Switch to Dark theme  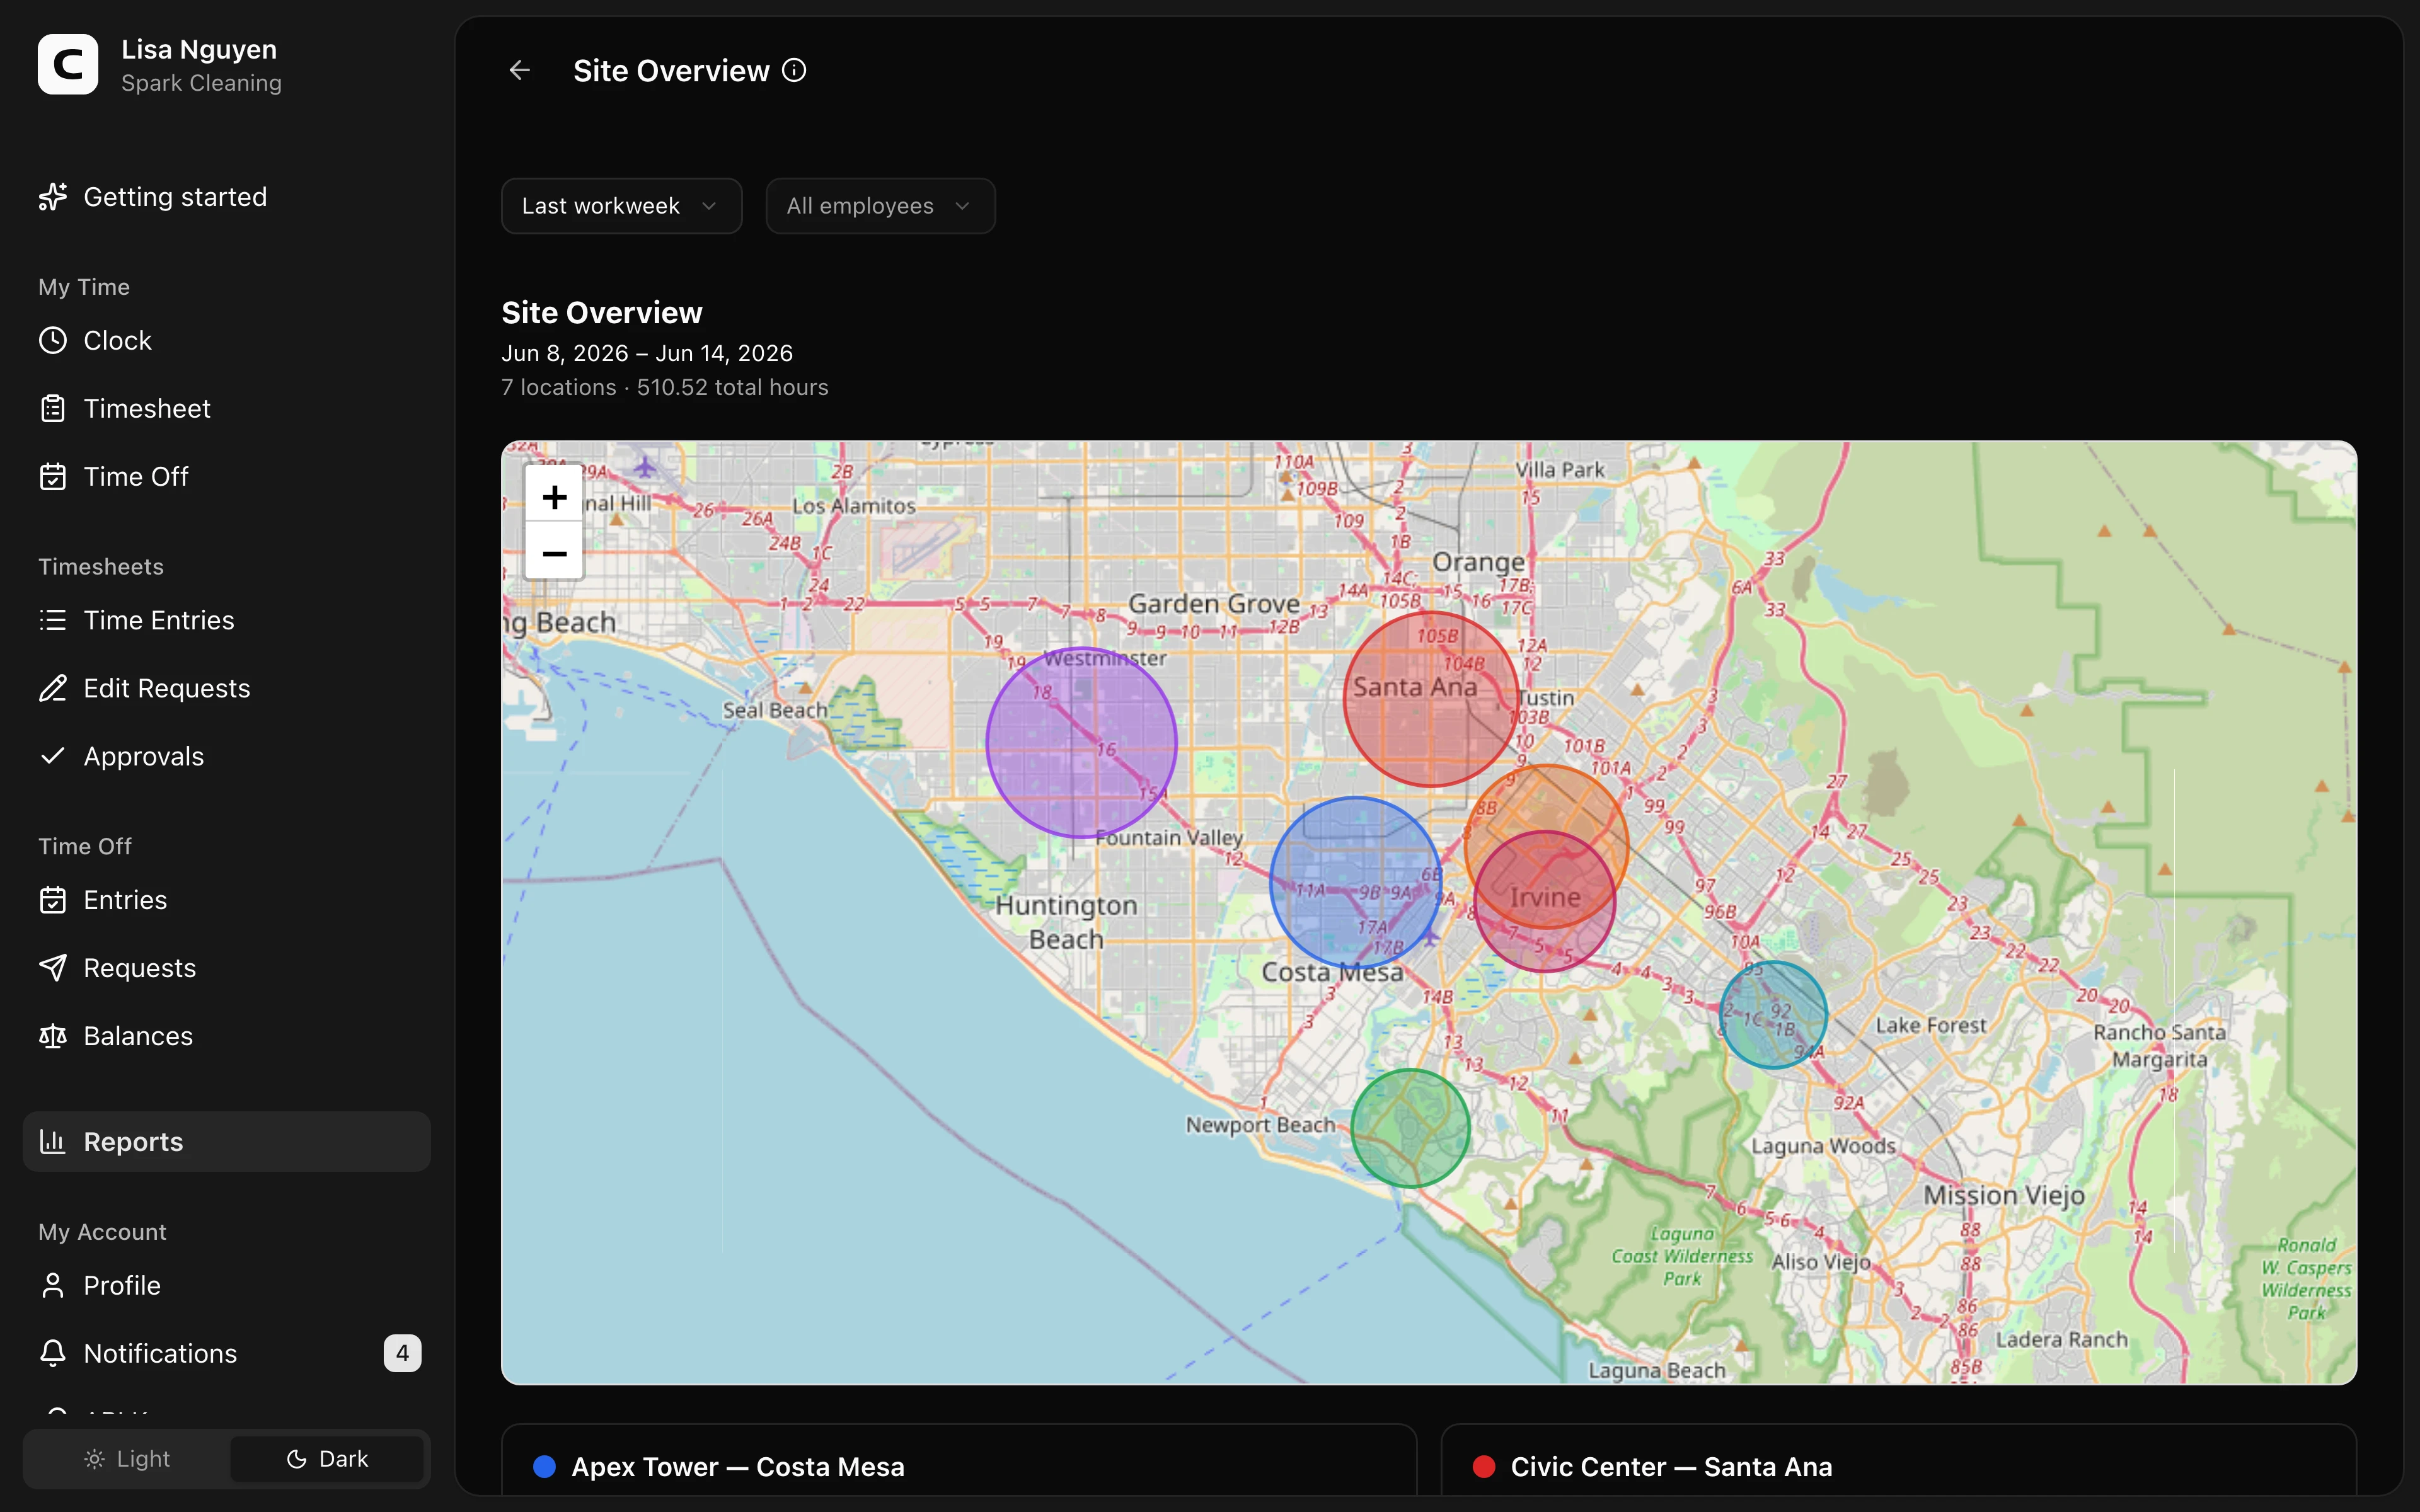point(327,1459)
